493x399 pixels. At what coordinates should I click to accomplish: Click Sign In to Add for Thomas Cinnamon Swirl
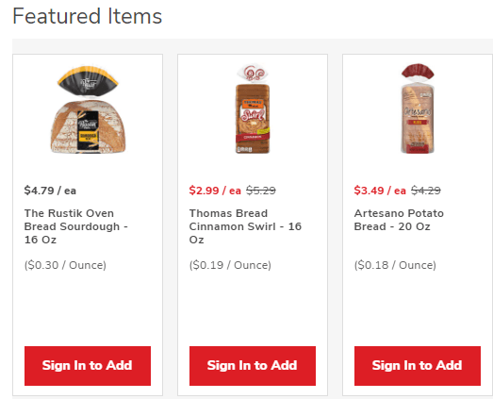[253, 366]
